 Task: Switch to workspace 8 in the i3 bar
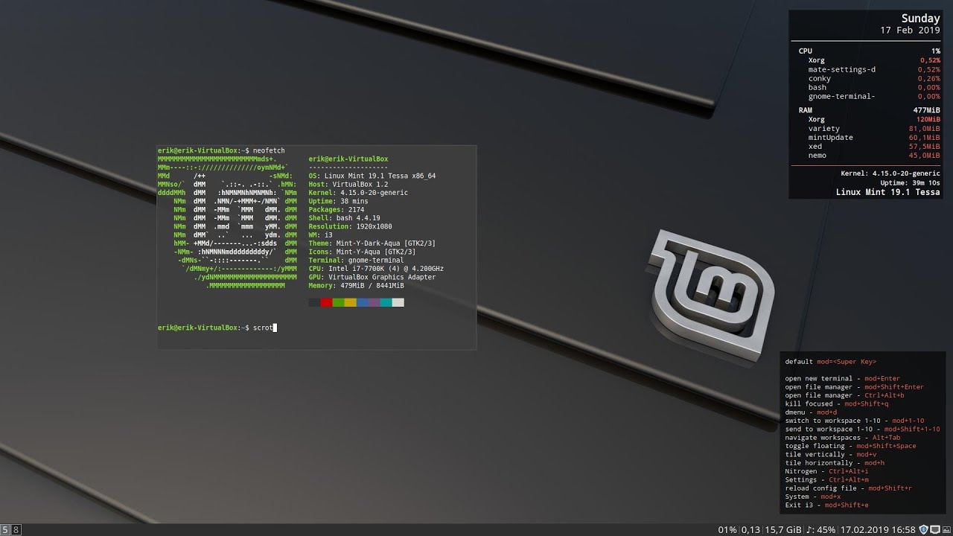point(16,530)
